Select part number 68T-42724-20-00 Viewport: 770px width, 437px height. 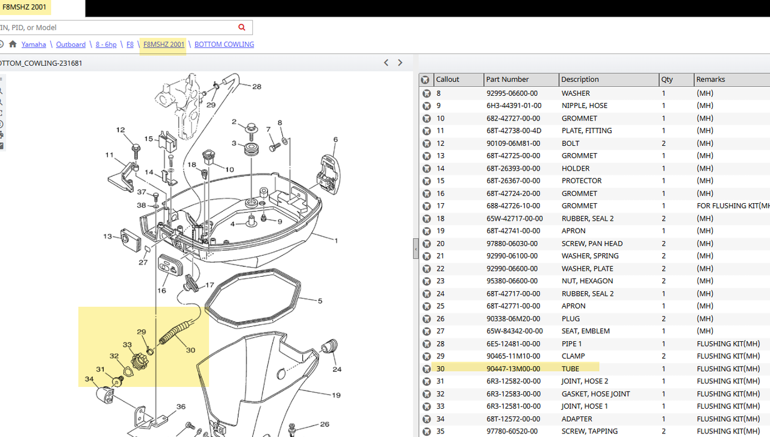coord(514,193)
